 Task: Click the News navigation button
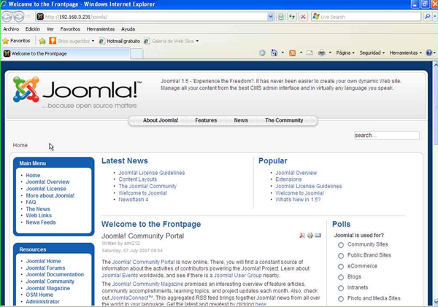241,120
